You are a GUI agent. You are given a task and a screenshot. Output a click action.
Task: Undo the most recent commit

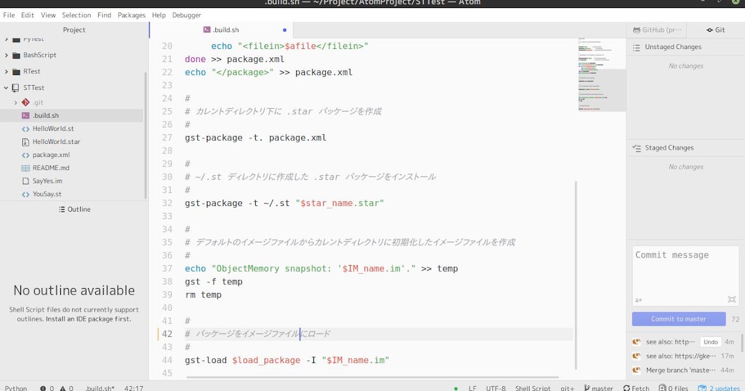(x=710, y=341)
